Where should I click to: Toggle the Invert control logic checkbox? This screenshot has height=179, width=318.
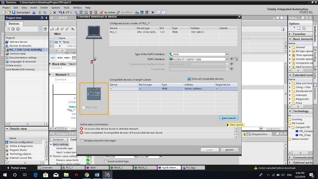point(106,161)
